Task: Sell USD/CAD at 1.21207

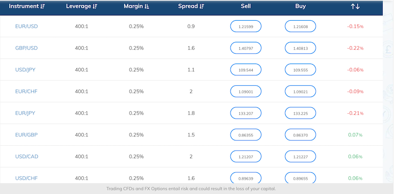Action: (x=246, y=156)
